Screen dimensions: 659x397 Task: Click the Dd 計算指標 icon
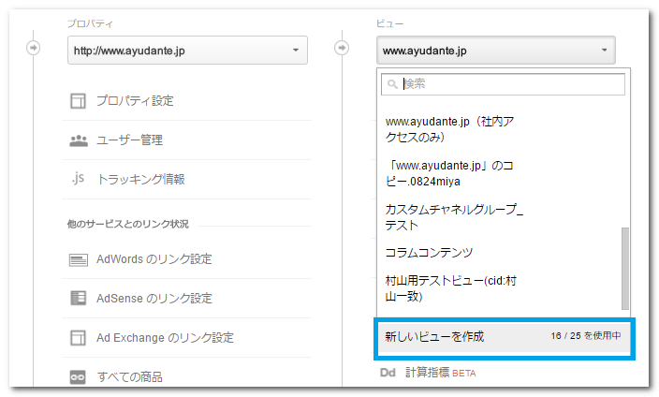[x=388, y=373]
